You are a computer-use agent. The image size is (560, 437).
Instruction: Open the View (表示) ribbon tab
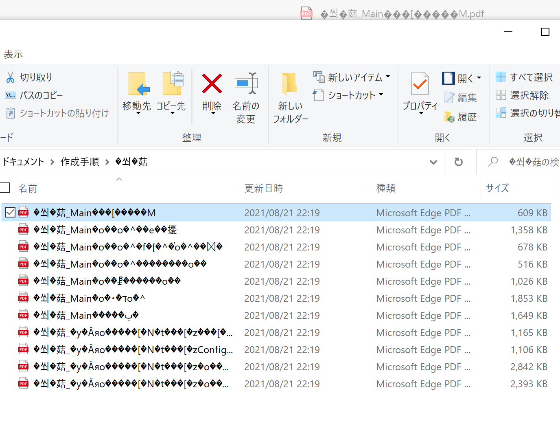click(13, 54)
